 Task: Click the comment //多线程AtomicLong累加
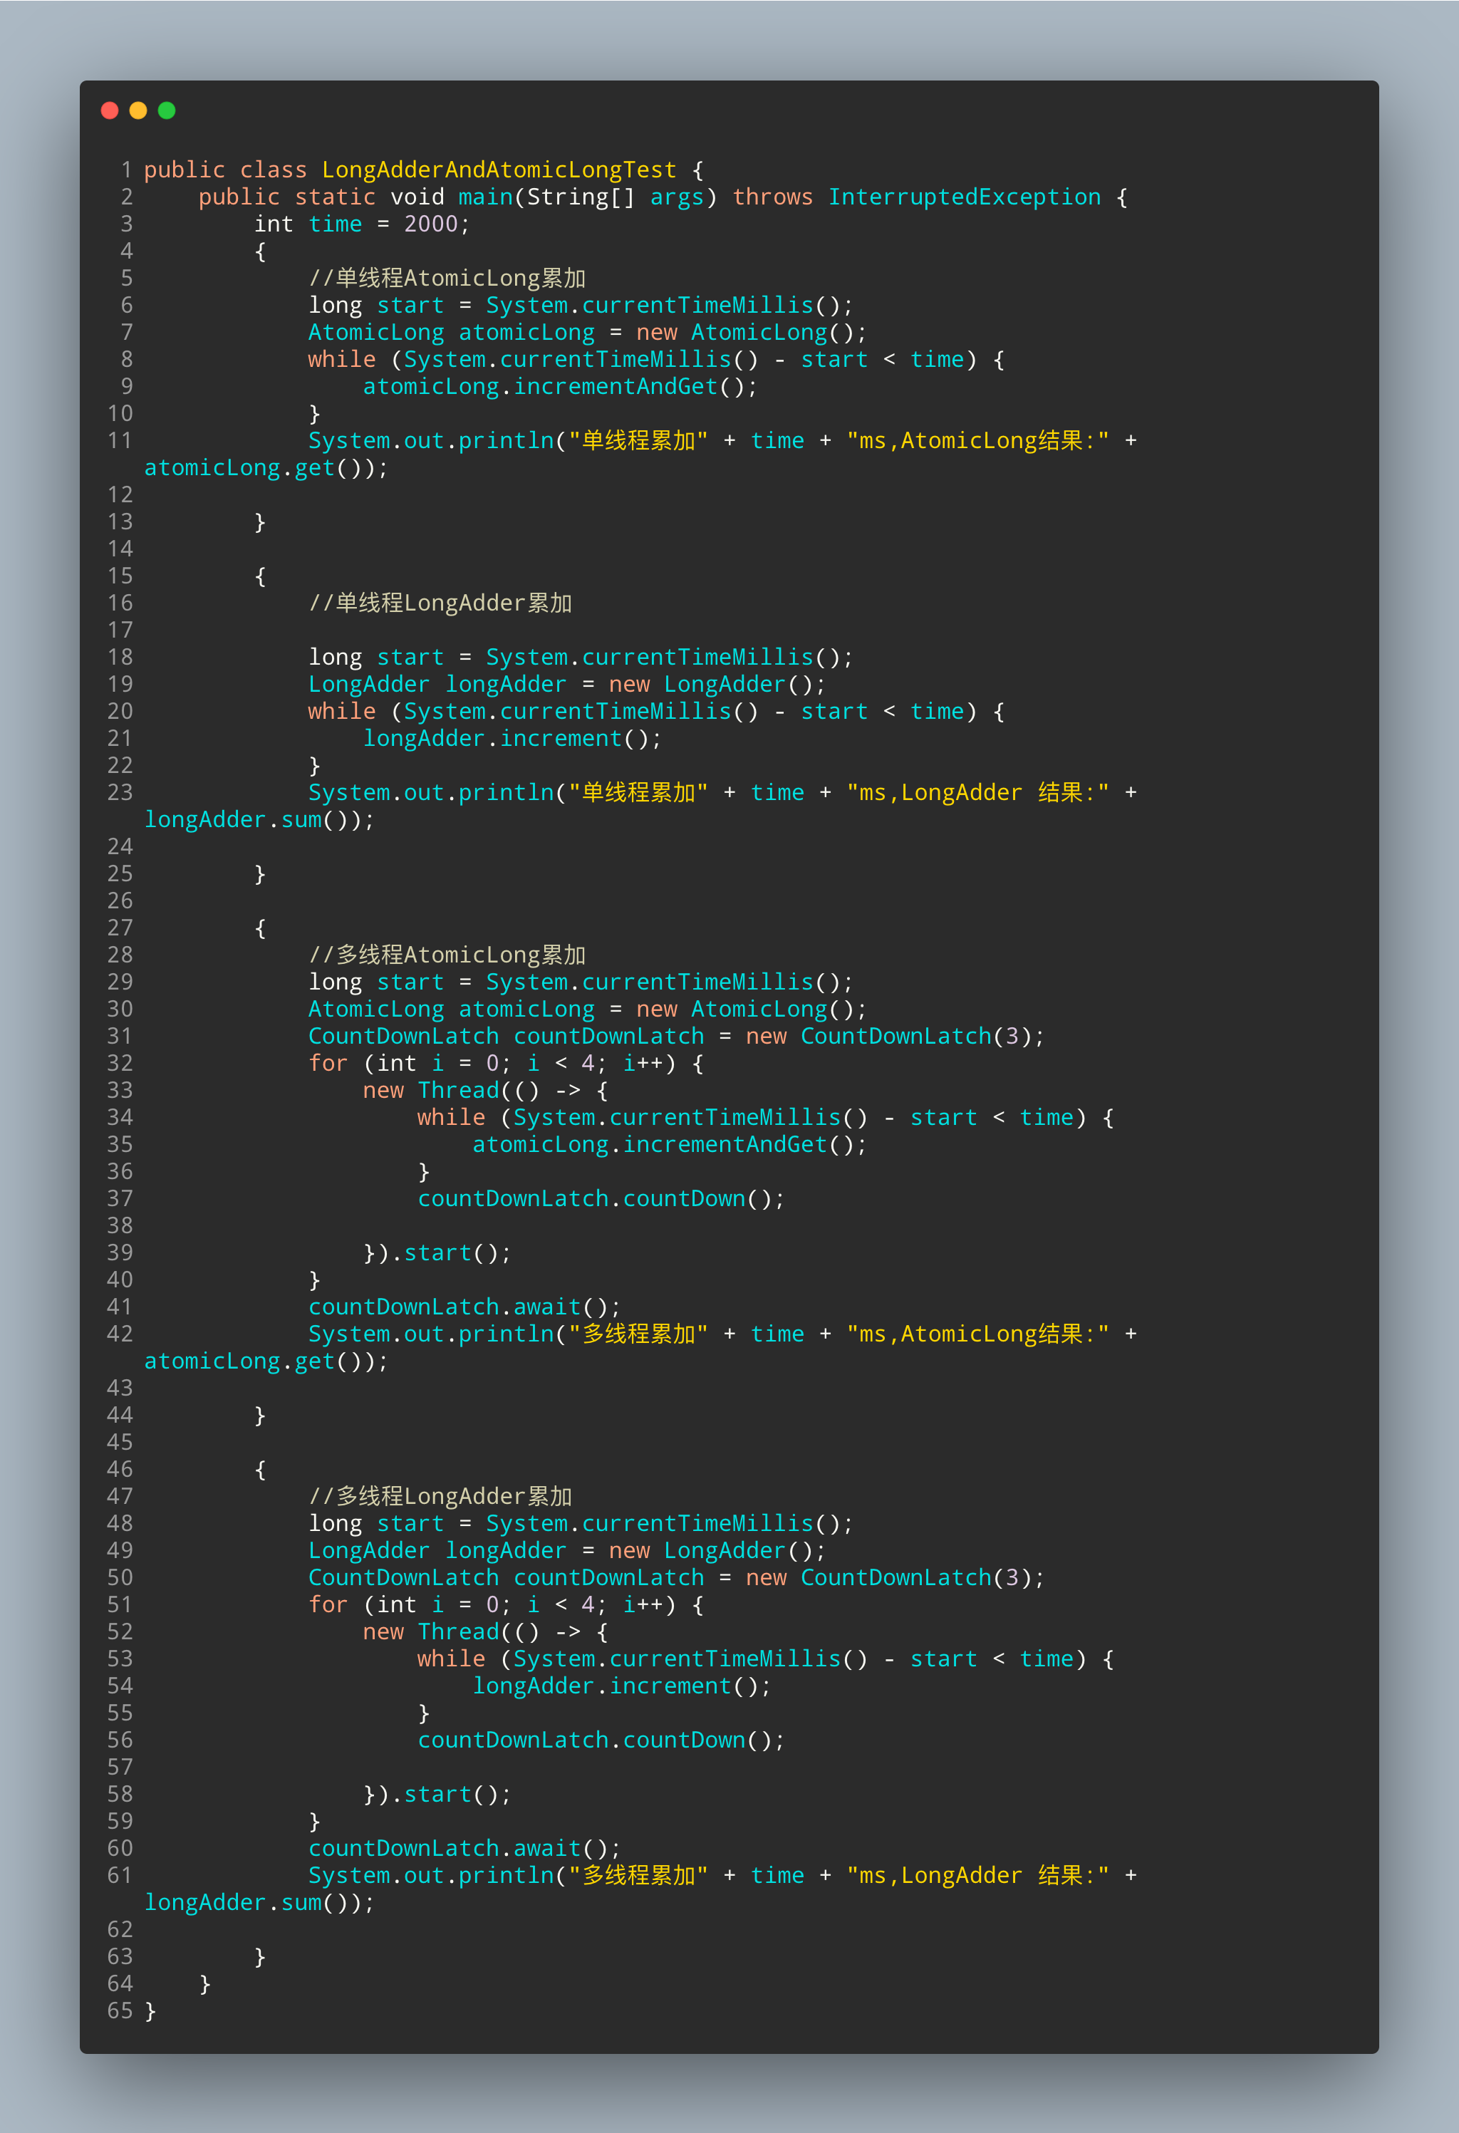click(x=447, y=955)
